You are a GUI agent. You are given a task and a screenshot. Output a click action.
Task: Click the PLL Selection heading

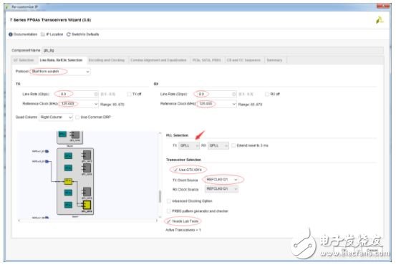click(178, 135)
